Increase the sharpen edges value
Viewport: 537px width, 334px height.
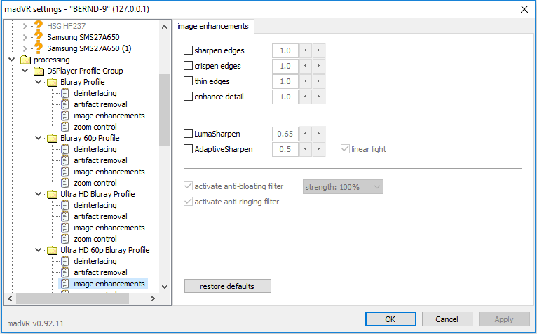pos(318,50)
